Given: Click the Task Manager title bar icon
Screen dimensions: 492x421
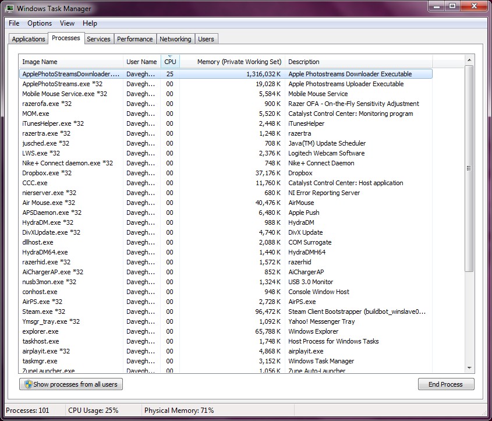Looking at the screenshot, I should pos(9,9).
